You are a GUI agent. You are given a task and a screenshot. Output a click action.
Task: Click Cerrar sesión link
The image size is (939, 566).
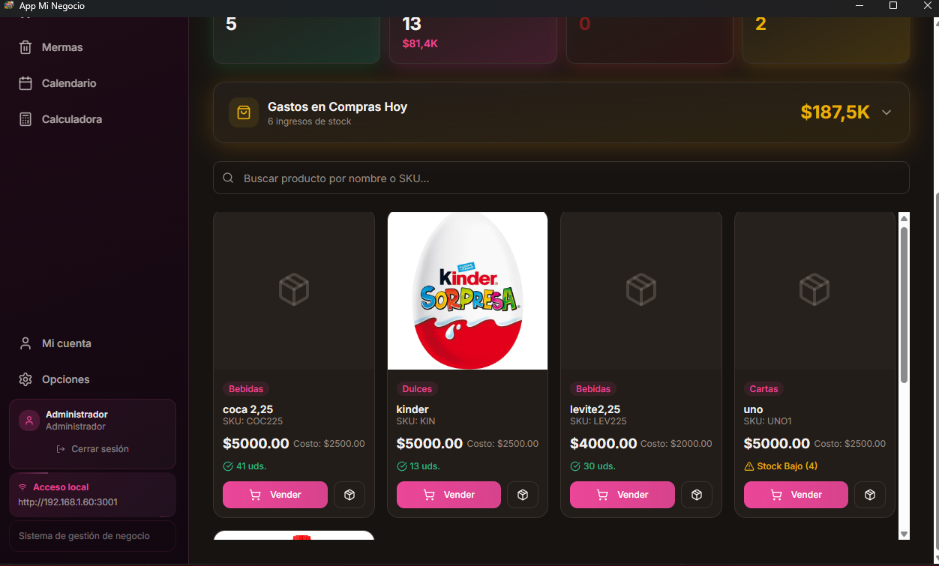(x=92, y=449)
